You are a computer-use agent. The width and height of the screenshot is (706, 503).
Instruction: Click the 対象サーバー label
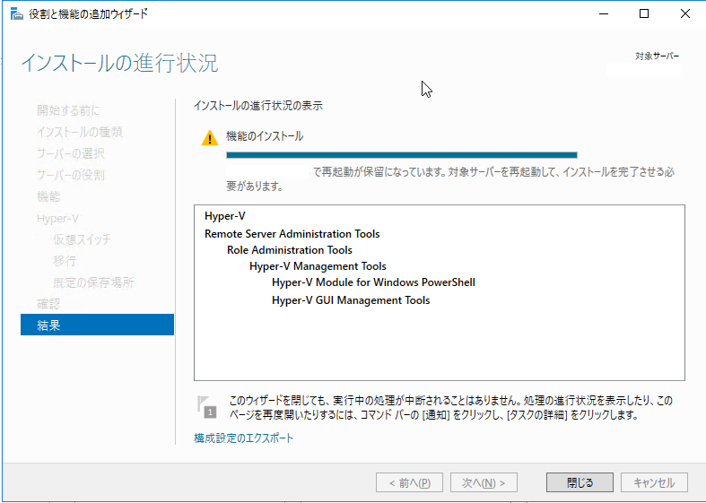tap(657, 56)
